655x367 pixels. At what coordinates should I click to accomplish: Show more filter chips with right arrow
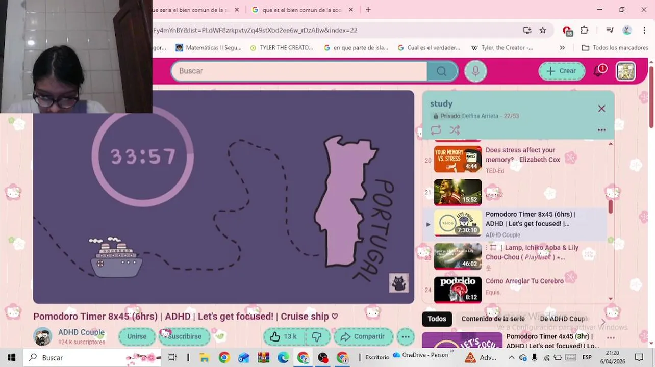point(603,322)
